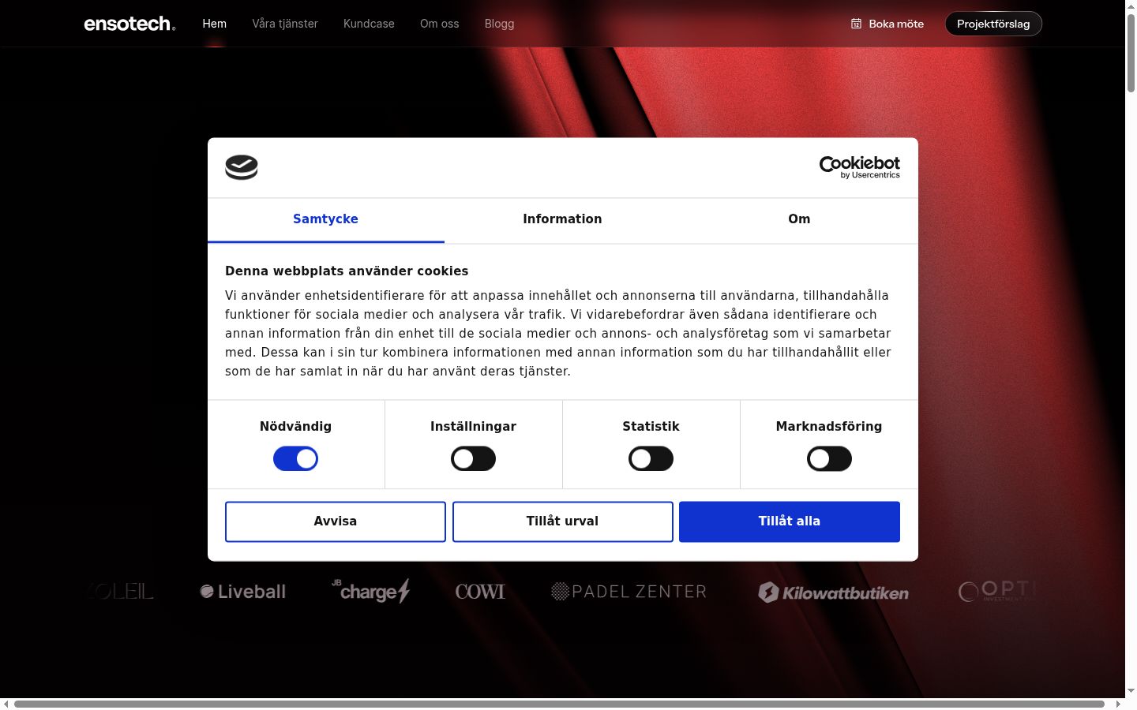1137x710 pixels.
Task: Click the Cookiebot checkmark logo icon
Action: tap(242, 167)
